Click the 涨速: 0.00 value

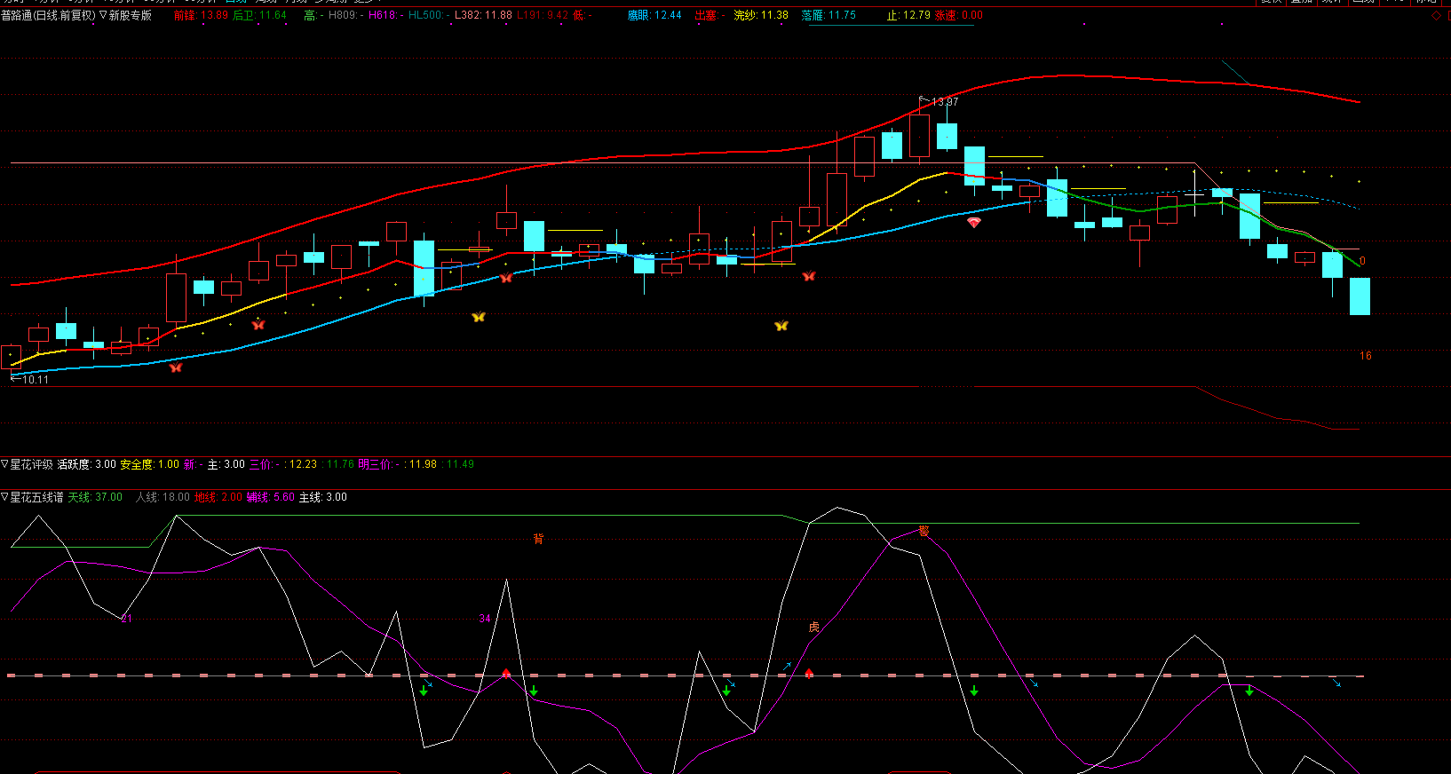click(958, 15)
